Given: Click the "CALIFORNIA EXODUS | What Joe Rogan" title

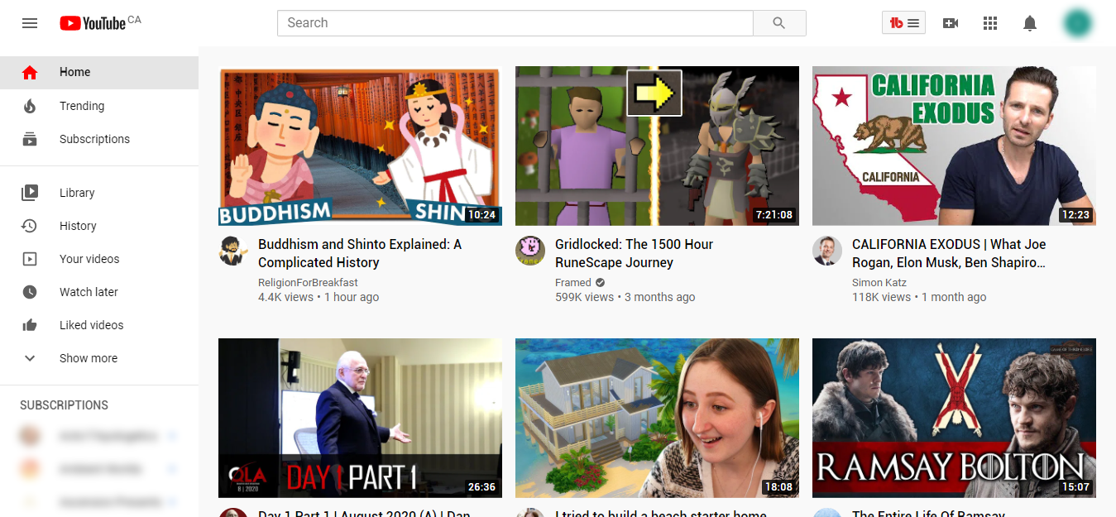Looking at the screenshot, I should (949, 253).
